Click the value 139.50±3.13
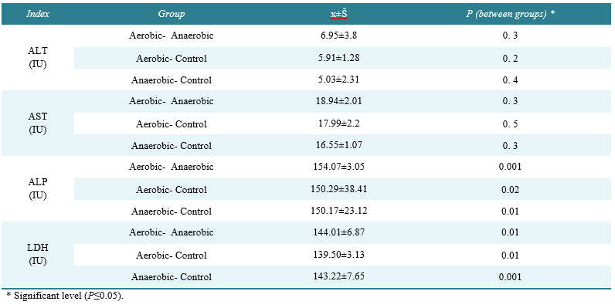Screen dimensions: 615x308 338,254
